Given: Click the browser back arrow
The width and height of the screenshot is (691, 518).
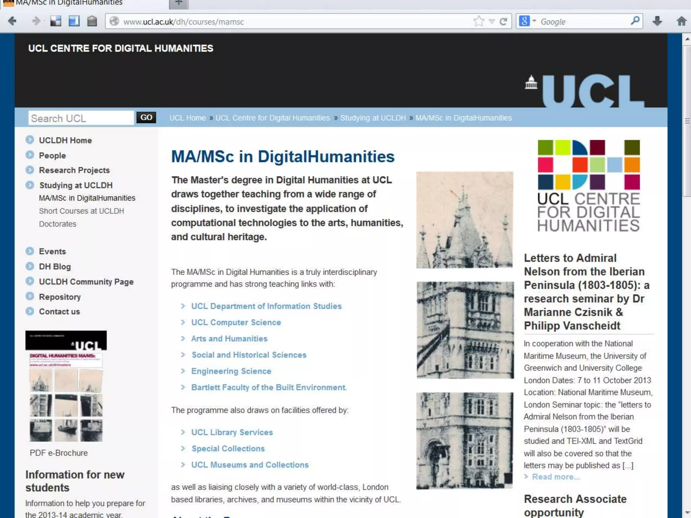Looking at the screenshot, I should (12, 21).
